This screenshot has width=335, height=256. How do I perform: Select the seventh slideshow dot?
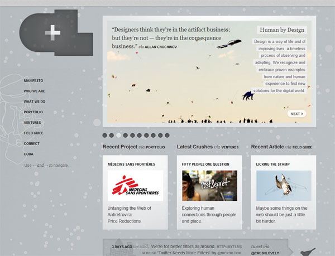click(x=146, y=136)
